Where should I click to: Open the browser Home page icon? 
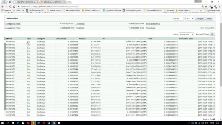[14, 7]
